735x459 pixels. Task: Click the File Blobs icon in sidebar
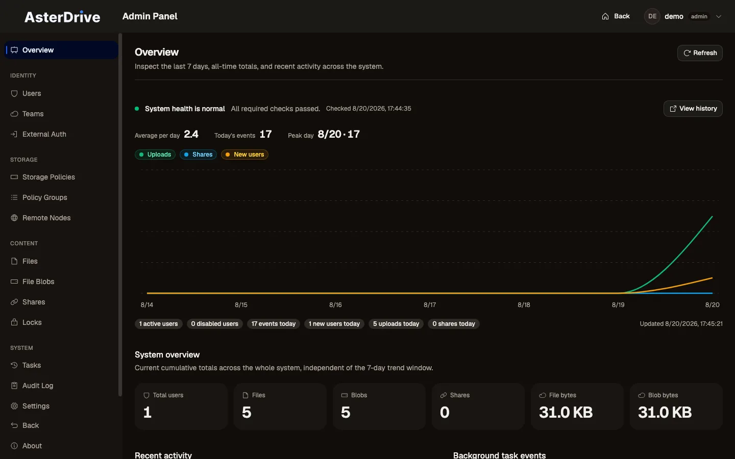coord(14,282)
